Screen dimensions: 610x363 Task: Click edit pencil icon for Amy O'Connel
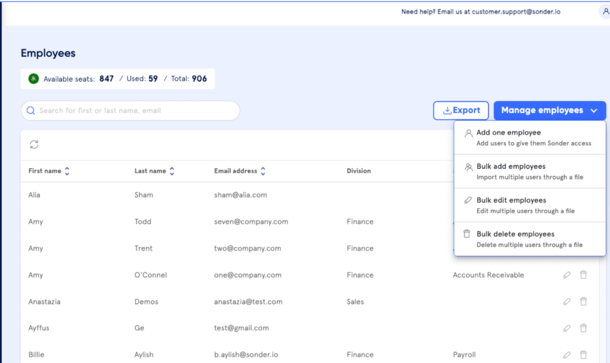(x=567, y=275)
